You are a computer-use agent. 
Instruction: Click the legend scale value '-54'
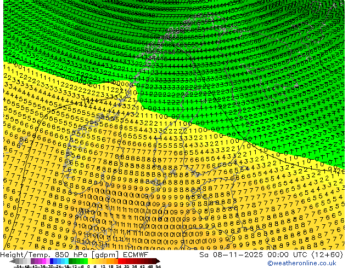point(18,267)
